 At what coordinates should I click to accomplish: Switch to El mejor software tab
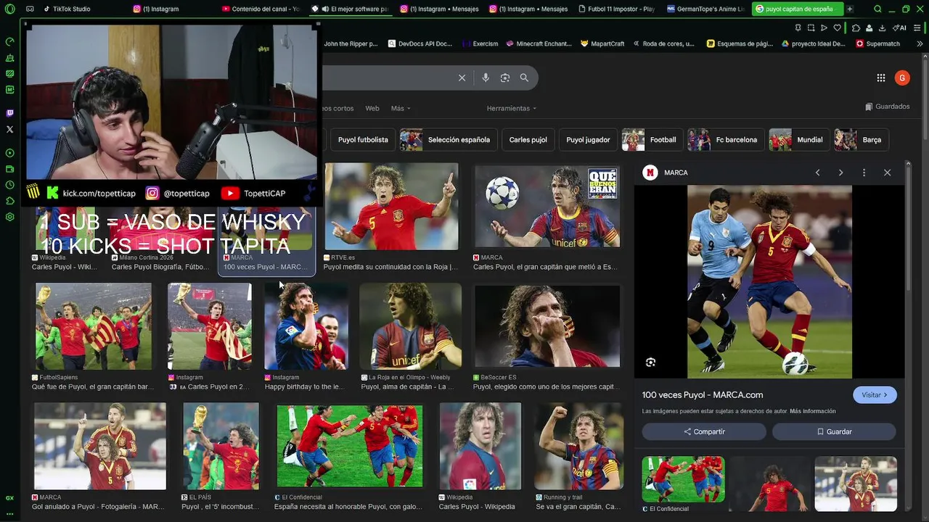click(349, 9)
